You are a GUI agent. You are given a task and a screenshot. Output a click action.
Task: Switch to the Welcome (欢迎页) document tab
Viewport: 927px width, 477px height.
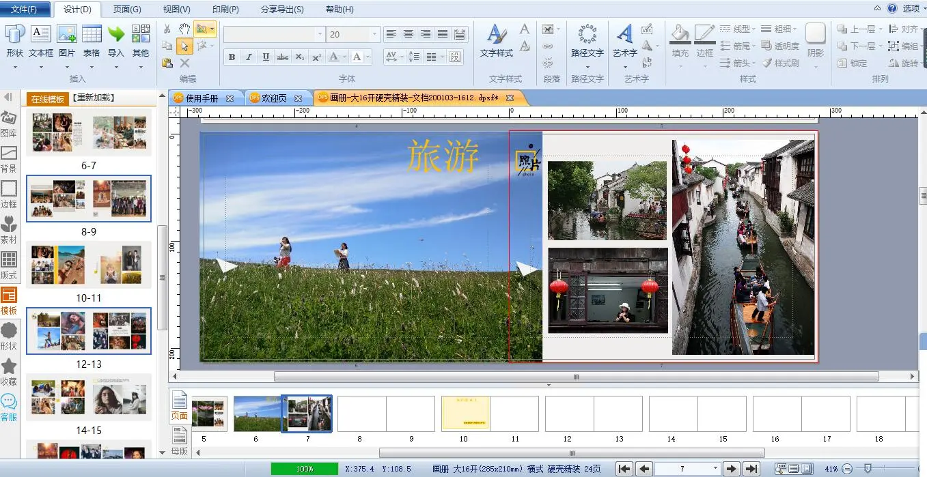pos(274,98)
